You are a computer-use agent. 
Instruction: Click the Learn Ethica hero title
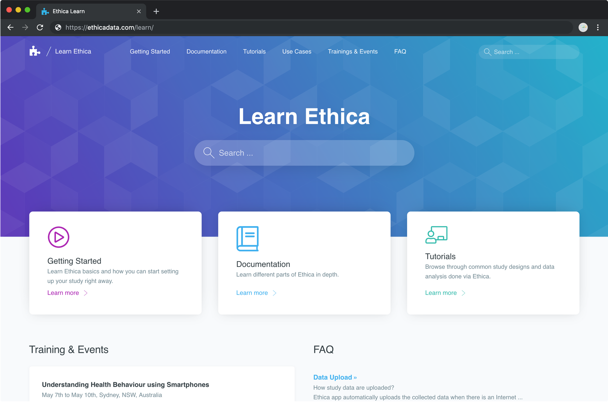(304, 116)
